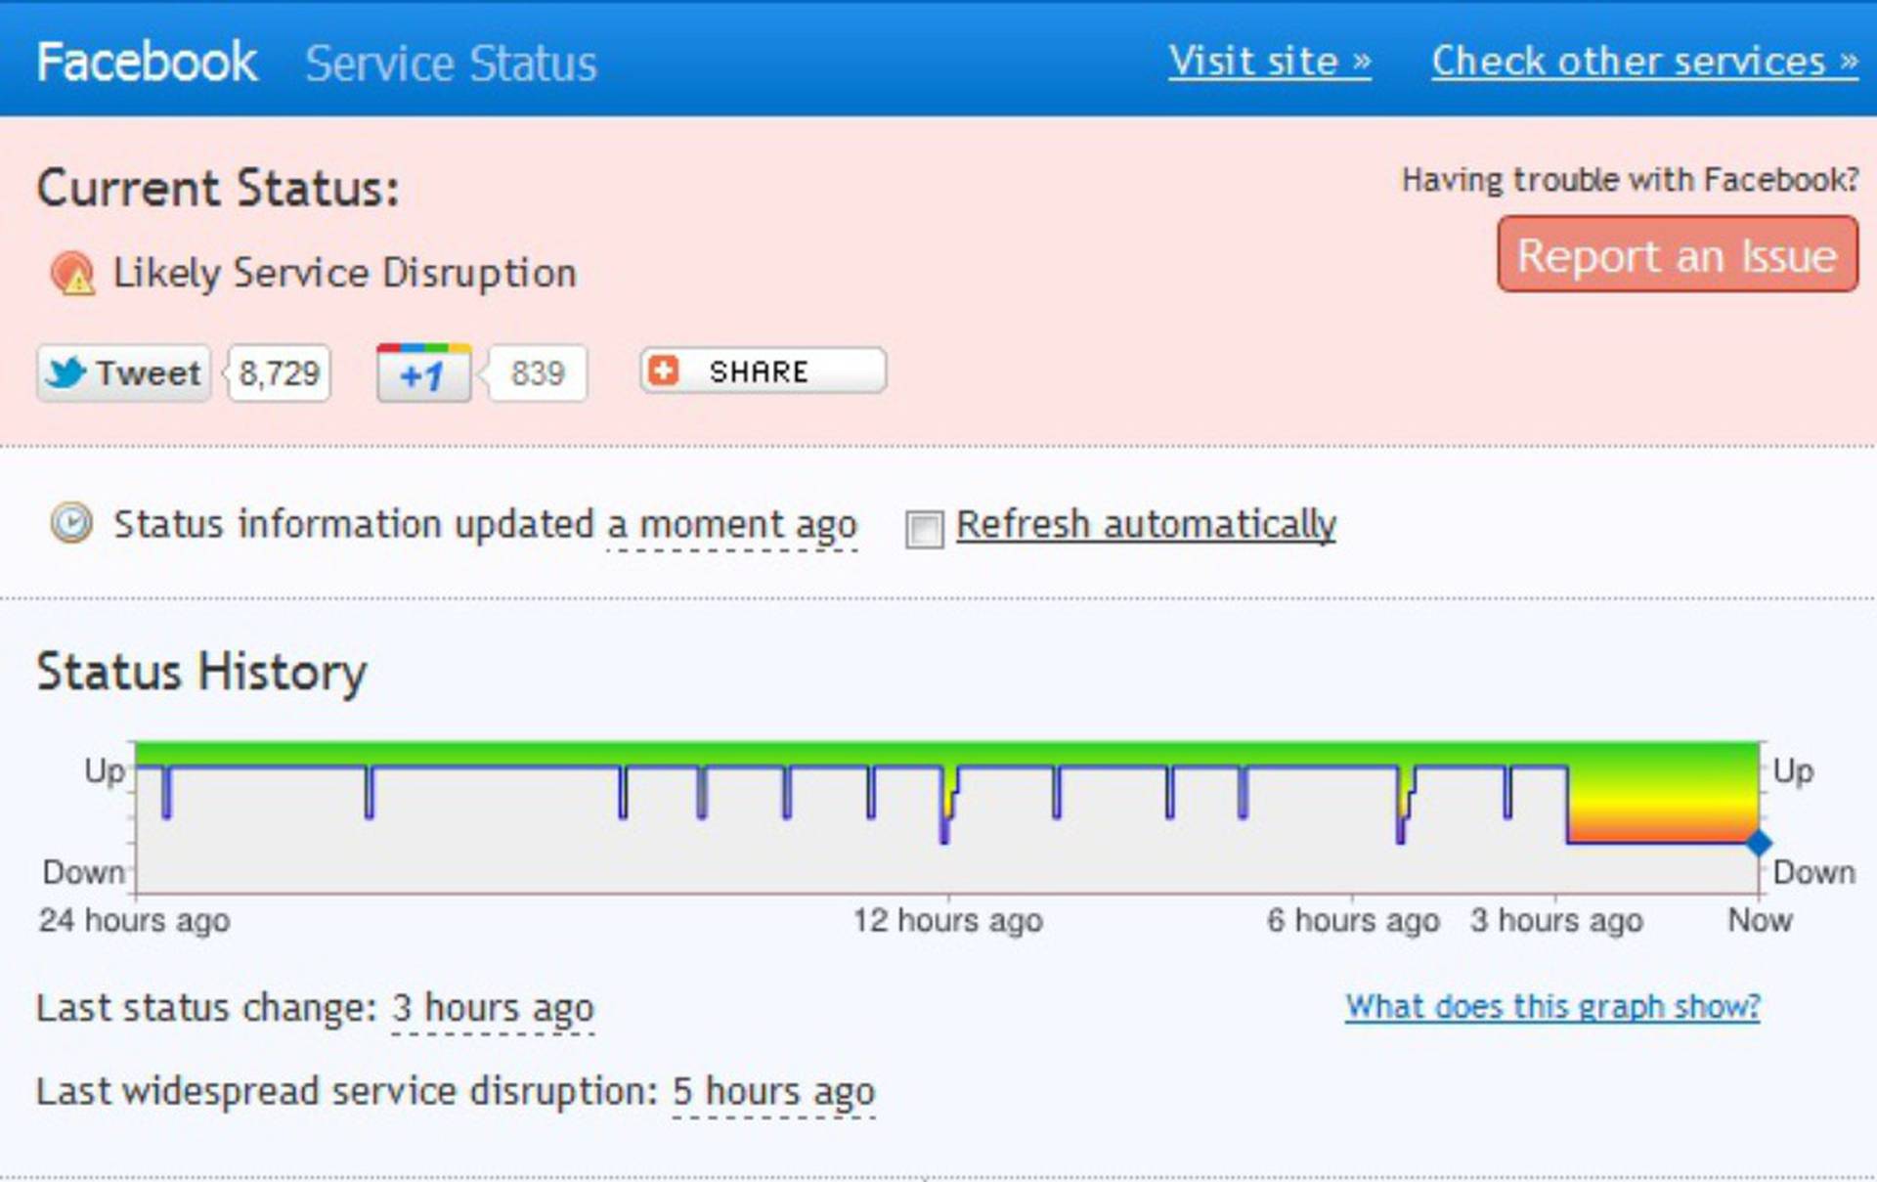Click '5 hours ago' last disruption text
This screenshot has height=1182, width=1877.
[773, 1091]
